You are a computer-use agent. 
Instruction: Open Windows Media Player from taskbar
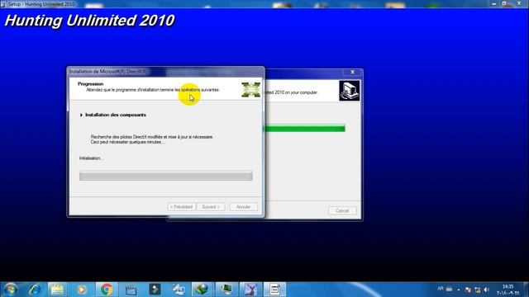point(81,290)
